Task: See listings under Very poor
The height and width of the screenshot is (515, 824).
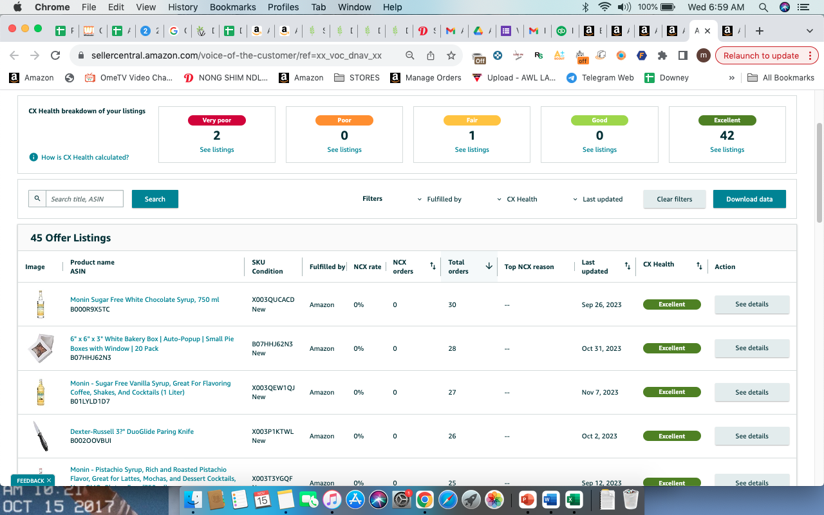Action: click(x=217, y=150)
